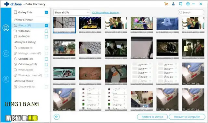Image resolution: width=208 pixels, height=123 pixels.
Task: Select the room interior photo thumbnail
Action: [142, 101]
